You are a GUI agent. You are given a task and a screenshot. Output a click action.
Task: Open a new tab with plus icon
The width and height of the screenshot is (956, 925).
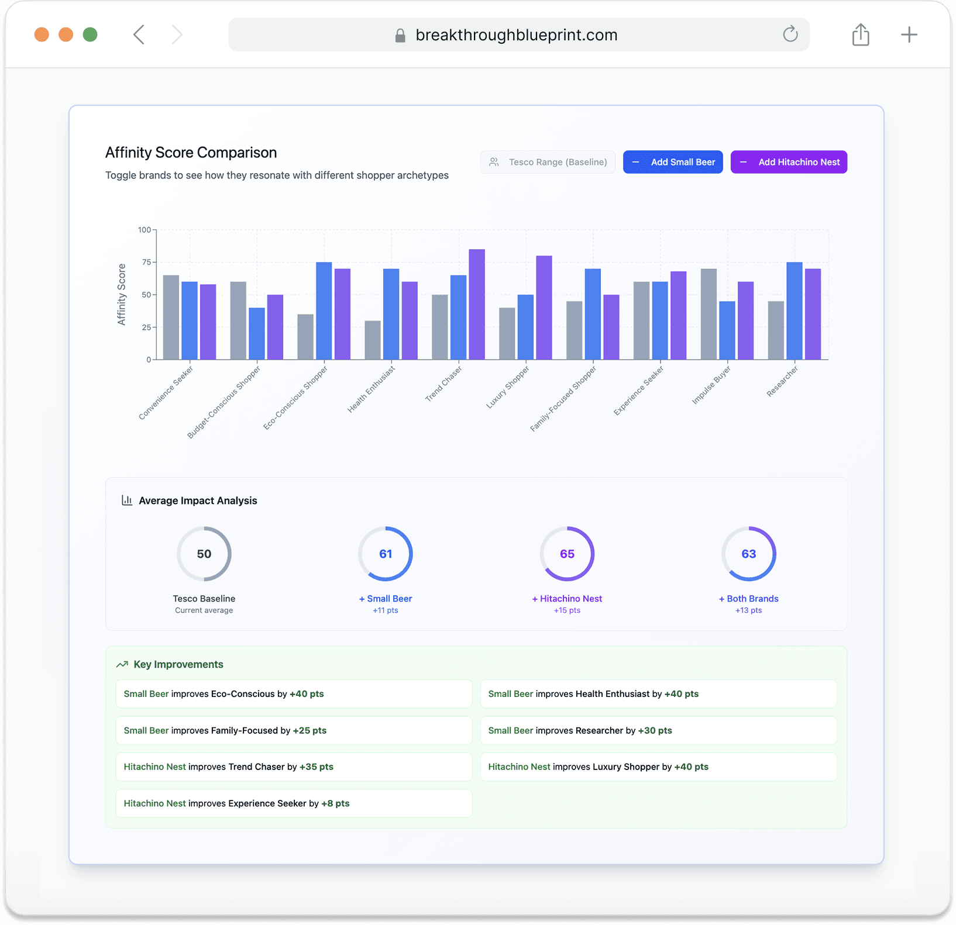(x=909, y=34)
